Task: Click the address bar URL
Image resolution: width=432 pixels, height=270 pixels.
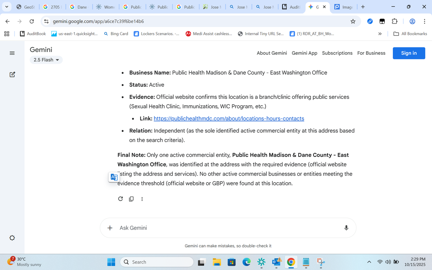Action: click(98, 21)
